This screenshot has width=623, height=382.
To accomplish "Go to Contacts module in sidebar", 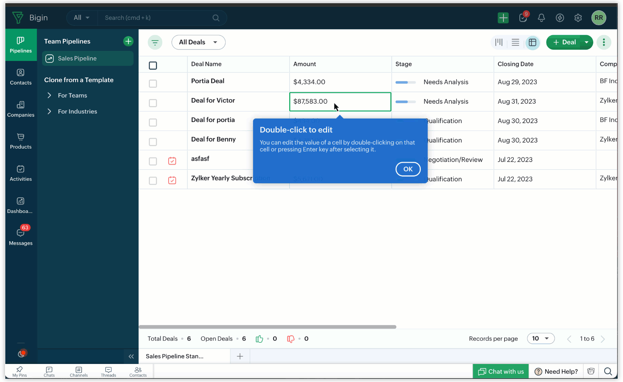I will [x=21, y=77].
